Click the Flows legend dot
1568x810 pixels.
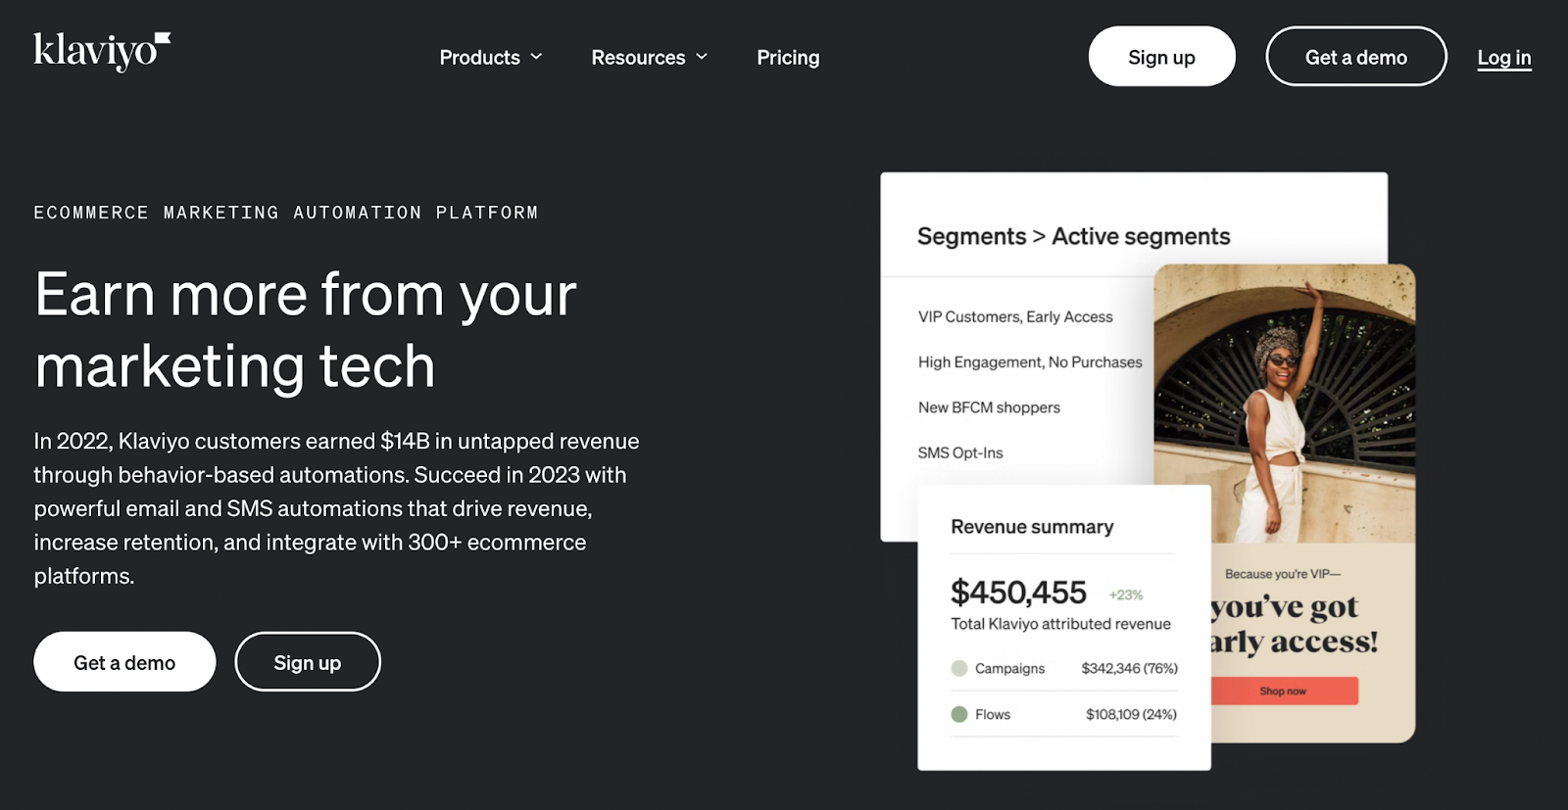click(957, 714)
